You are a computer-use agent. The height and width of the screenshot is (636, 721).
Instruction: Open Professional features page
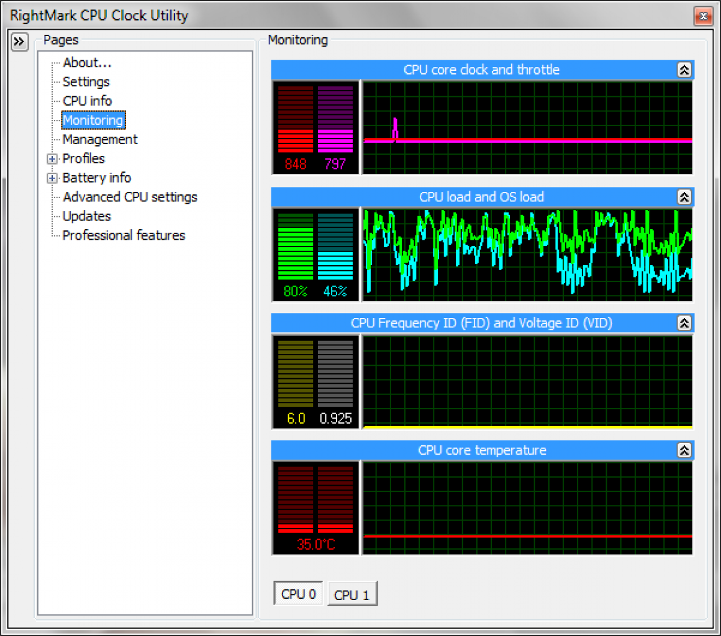click(x=124, y=235)
